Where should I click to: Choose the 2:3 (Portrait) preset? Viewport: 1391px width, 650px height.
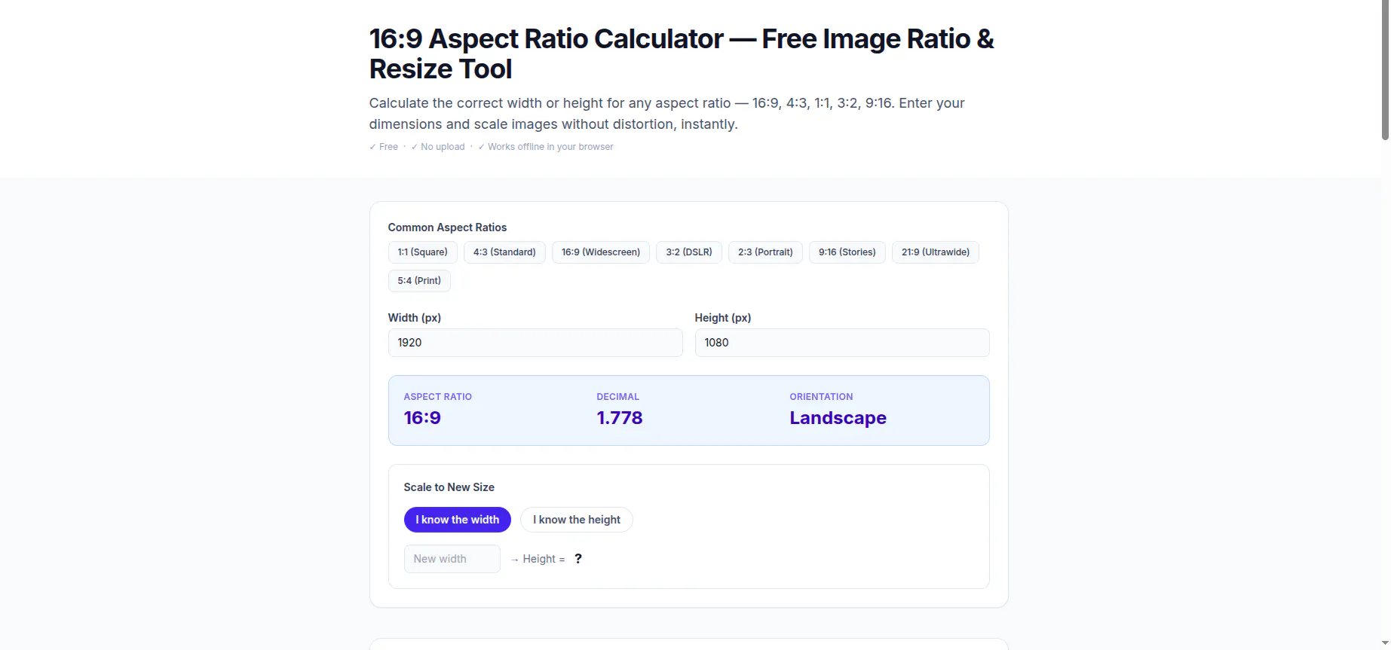pos(765,252)
